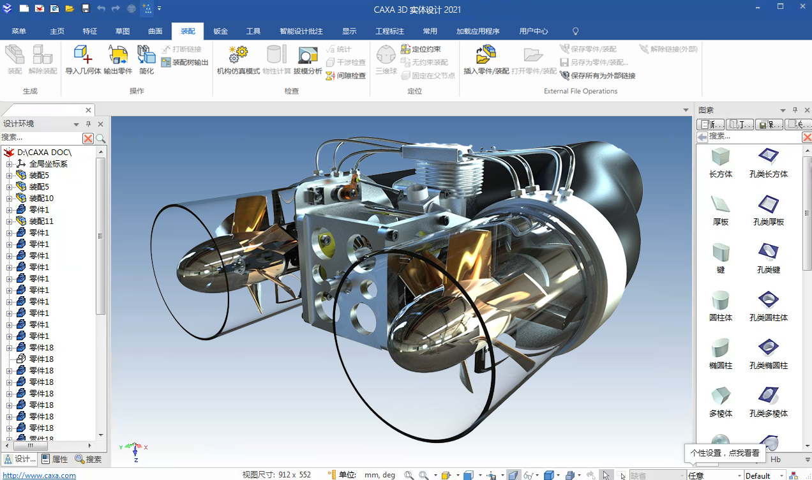Toggle auto-hide pin on 图素 panel
Screen dimensions: 812x480
tap(795, 110)
